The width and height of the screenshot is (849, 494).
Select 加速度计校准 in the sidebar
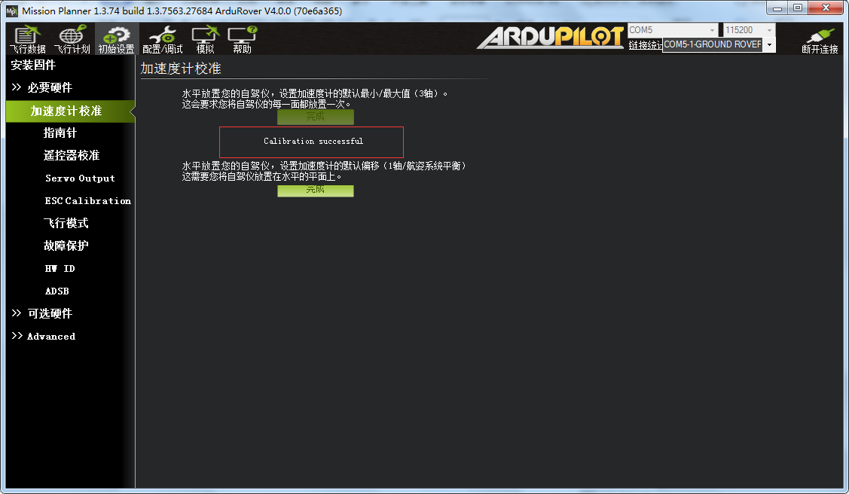70,111
